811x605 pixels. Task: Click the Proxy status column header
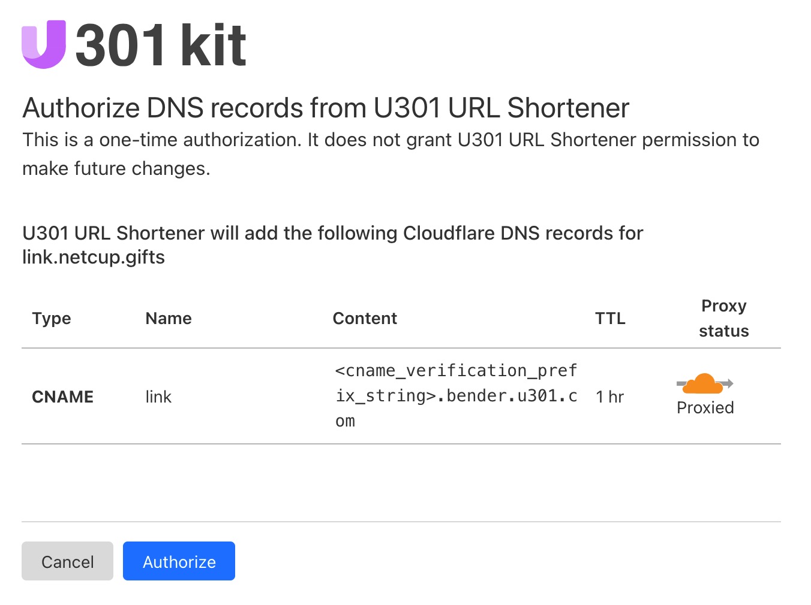723,318
